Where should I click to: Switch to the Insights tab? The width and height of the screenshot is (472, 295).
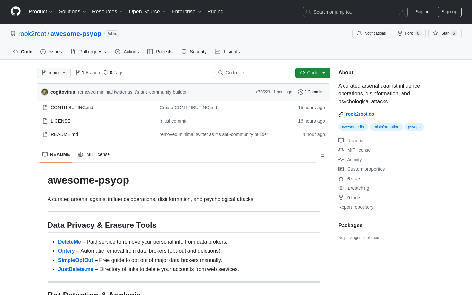(227, 52)
